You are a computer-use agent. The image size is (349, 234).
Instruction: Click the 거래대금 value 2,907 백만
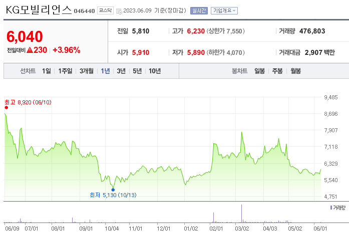(x=320, y=52)
